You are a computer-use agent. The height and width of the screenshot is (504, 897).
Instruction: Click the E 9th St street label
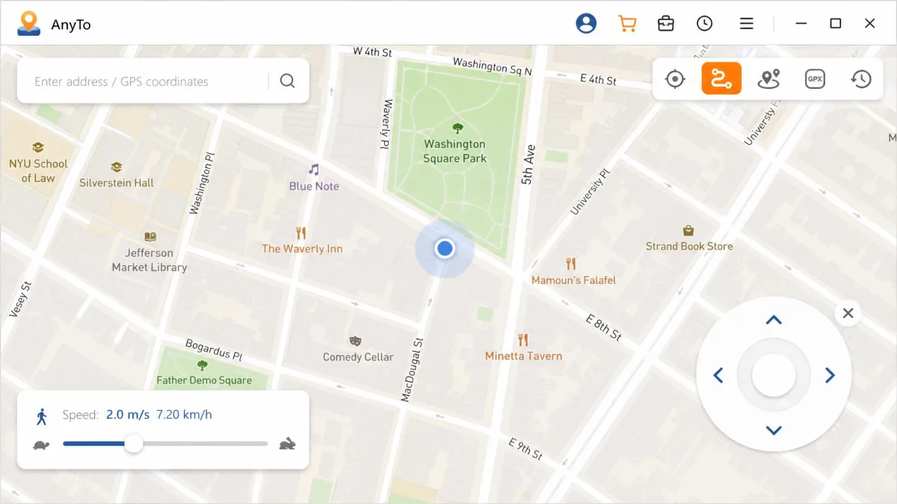click(525, 448)
